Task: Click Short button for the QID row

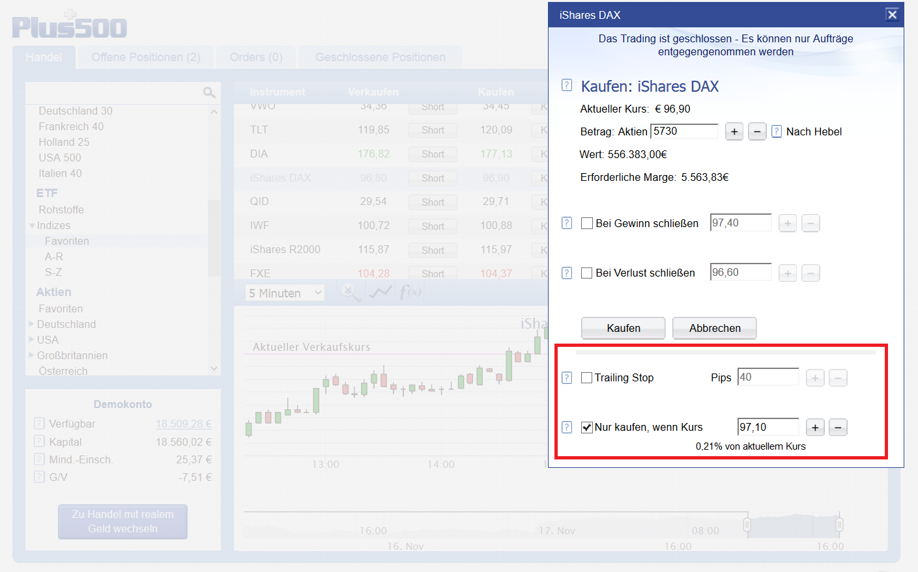Action: [x=433, y=202]
